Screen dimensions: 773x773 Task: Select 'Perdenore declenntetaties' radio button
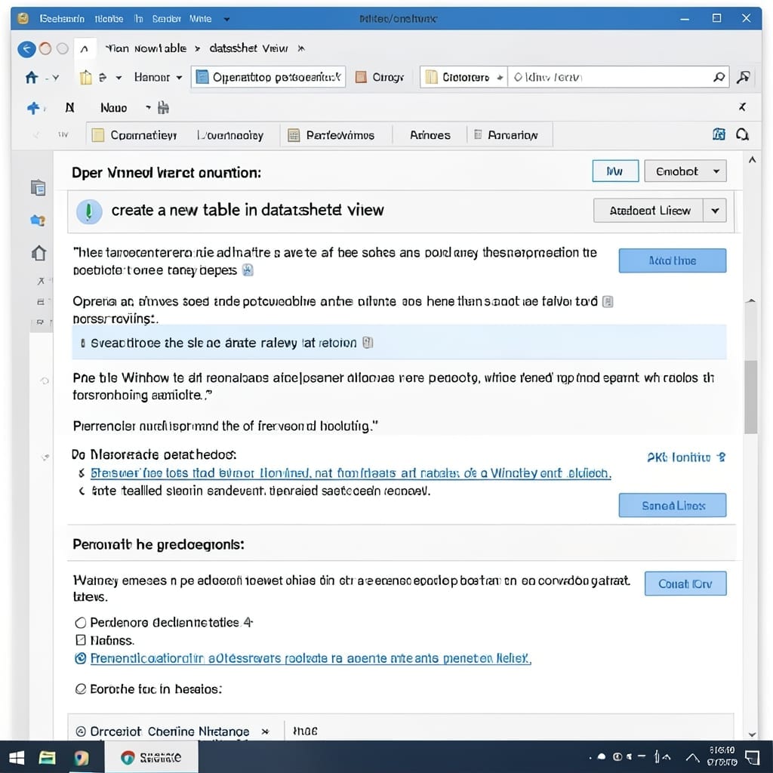(x=80, y=623)
